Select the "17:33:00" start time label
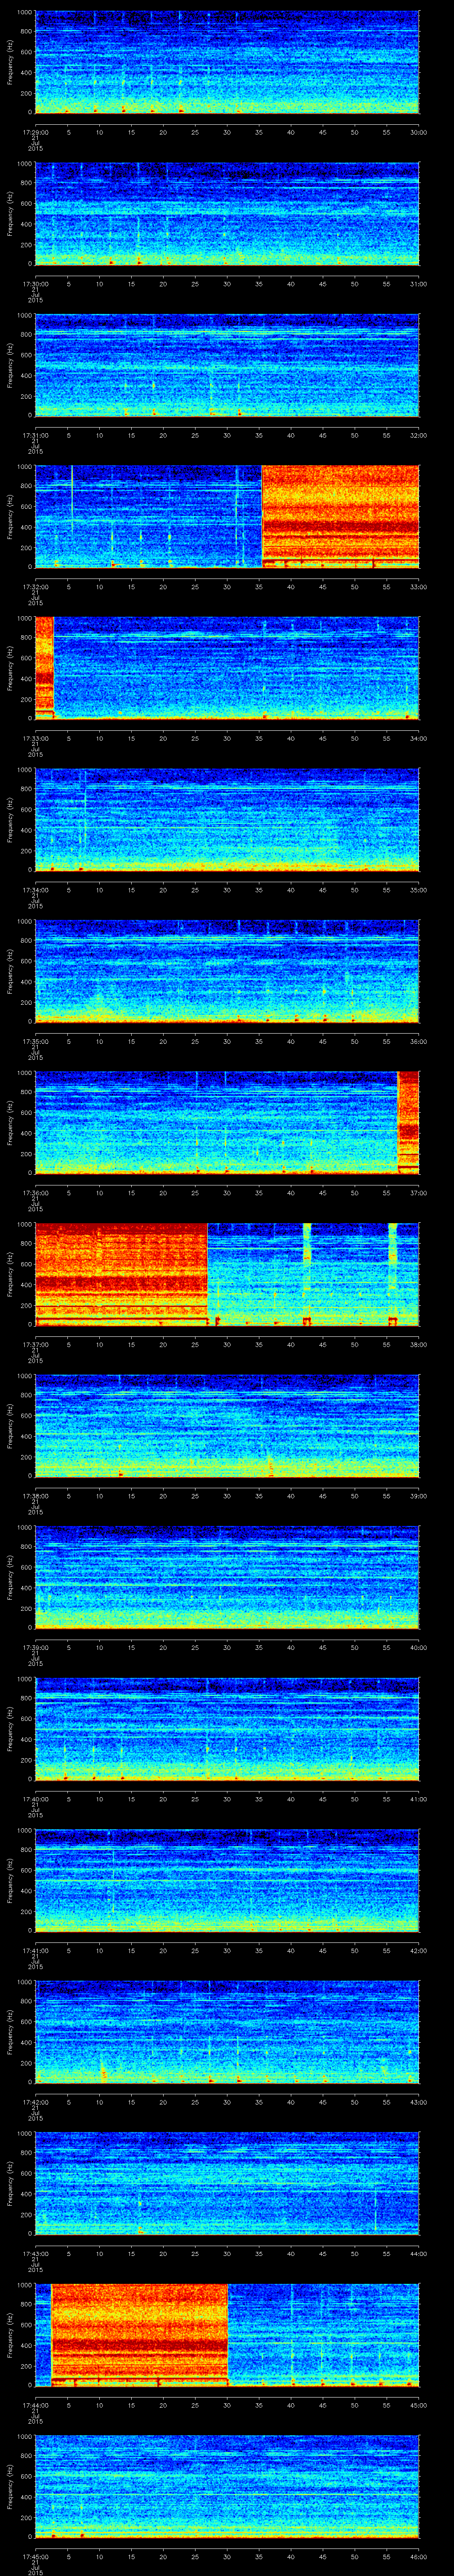The width and height of the screenshot is (454, 2576). pyautogui.click(x=35, y=738)
